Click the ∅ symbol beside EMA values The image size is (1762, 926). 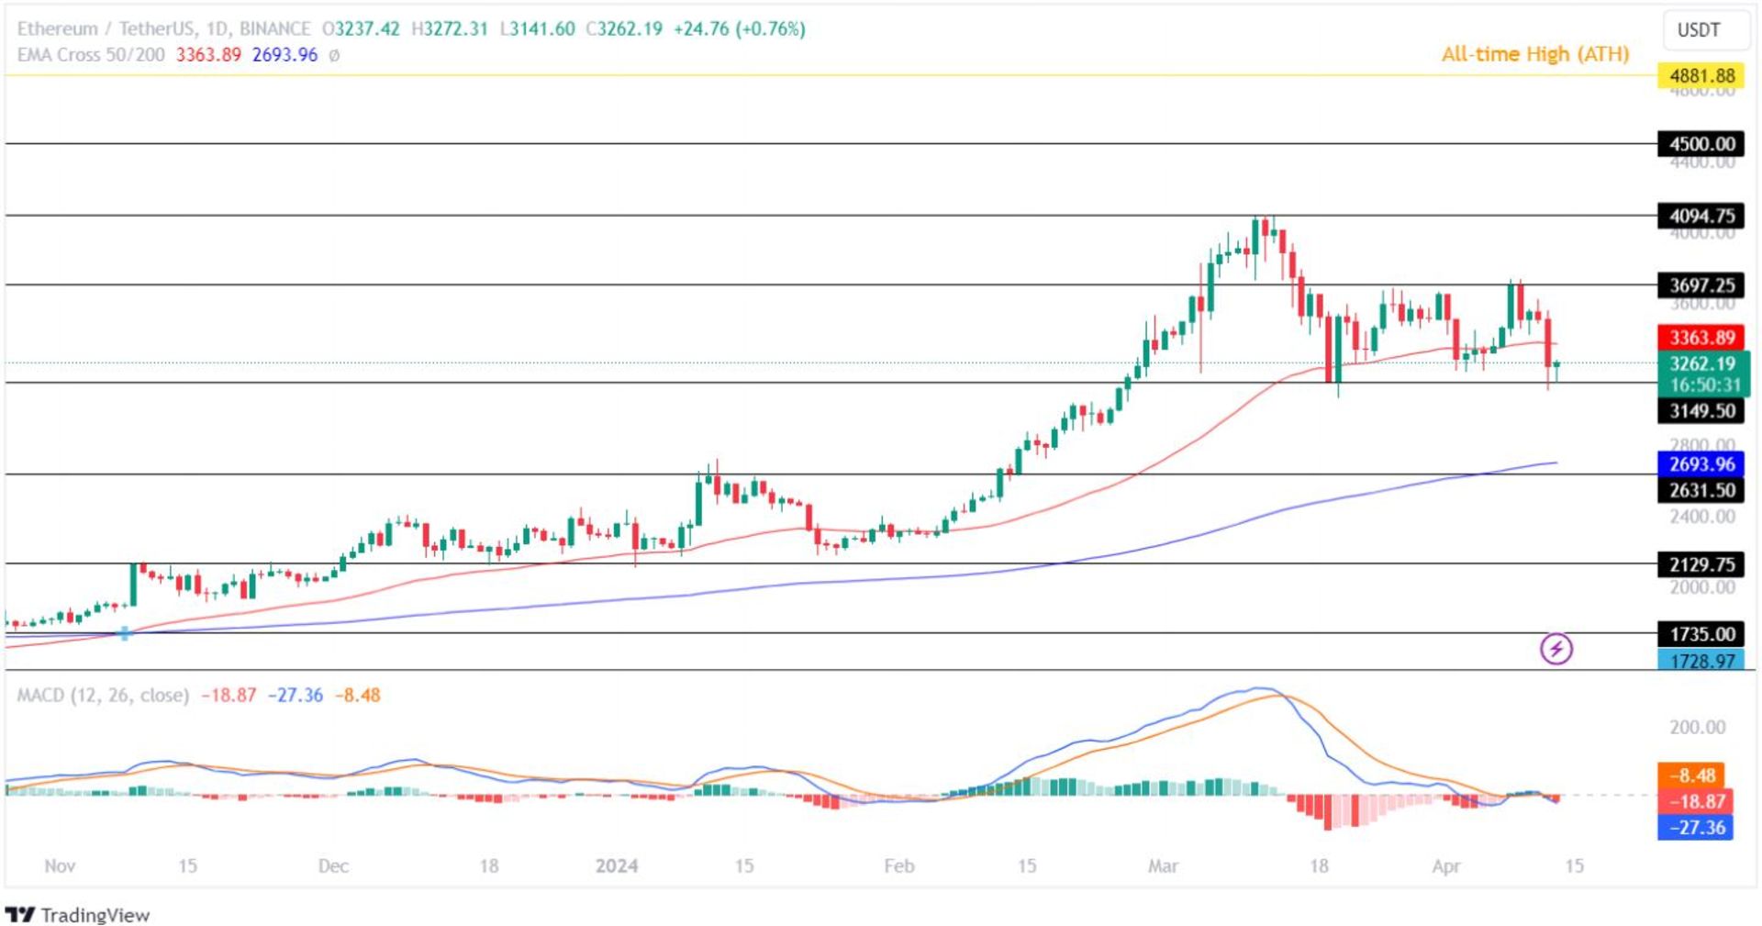[x=334, y=55]
